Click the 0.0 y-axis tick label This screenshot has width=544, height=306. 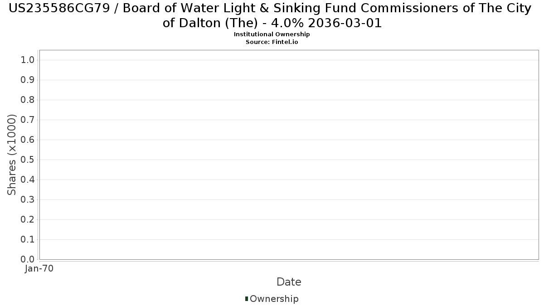(x=28, y=259)
